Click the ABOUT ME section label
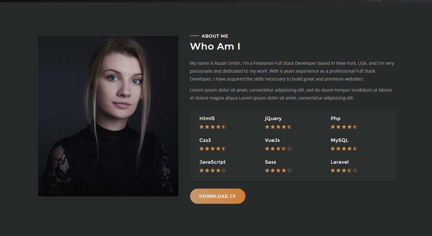 tap(215, 36)
